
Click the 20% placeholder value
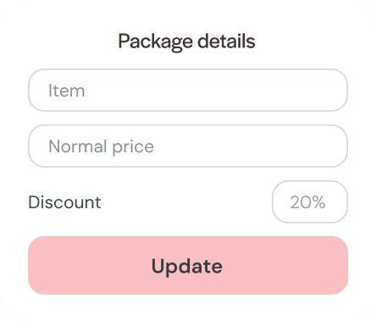tap(307, 202)
